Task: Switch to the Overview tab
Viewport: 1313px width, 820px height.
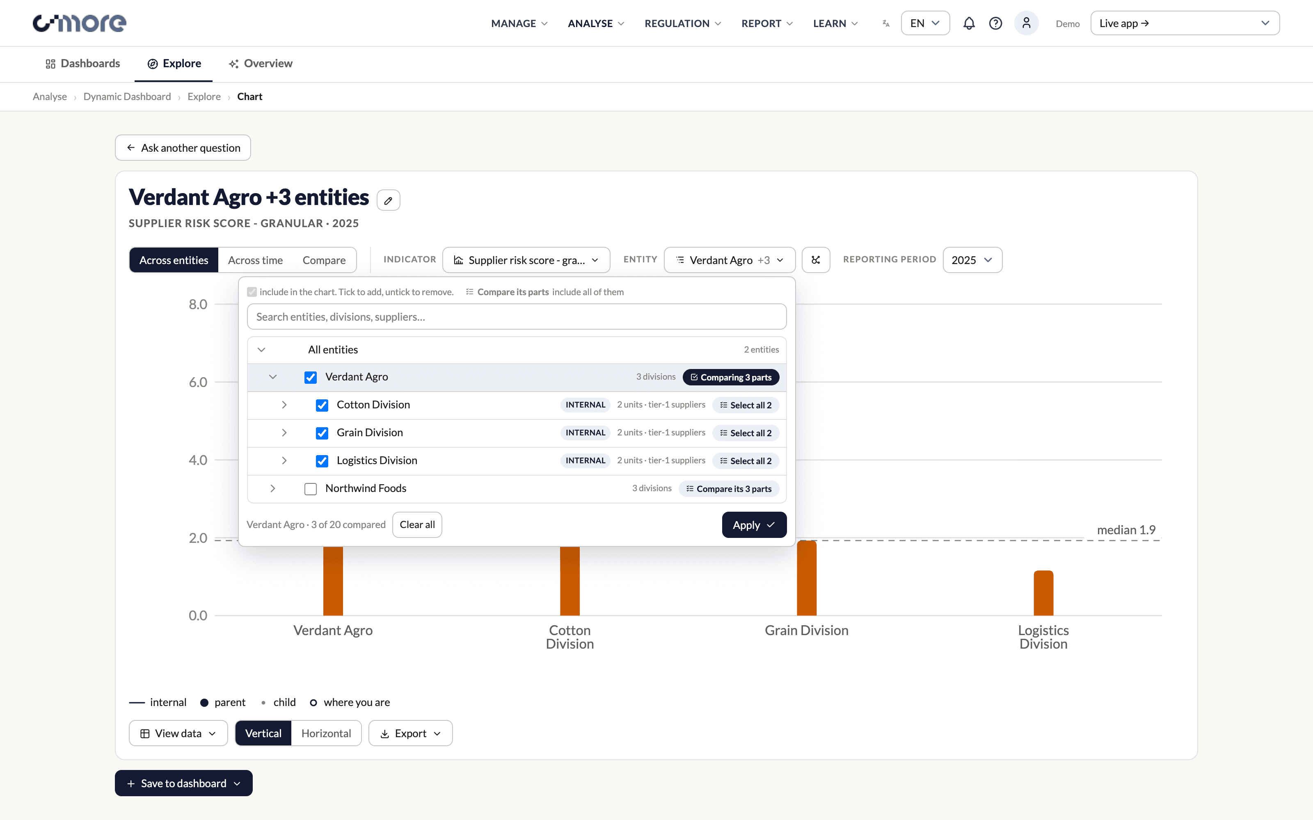Action: 261,64
